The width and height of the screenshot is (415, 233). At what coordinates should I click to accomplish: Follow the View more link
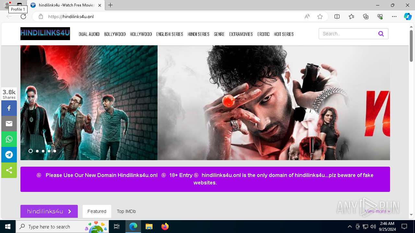377,211
